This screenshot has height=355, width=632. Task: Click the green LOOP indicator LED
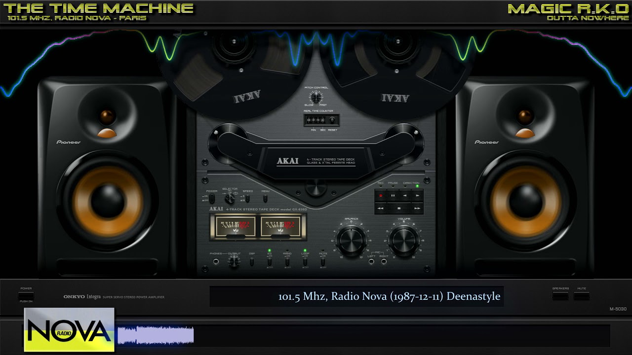click(x=305, y=250)
